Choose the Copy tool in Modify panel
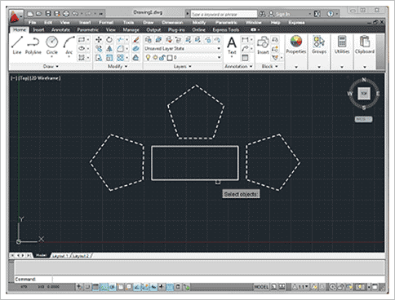 pos(99,49)
